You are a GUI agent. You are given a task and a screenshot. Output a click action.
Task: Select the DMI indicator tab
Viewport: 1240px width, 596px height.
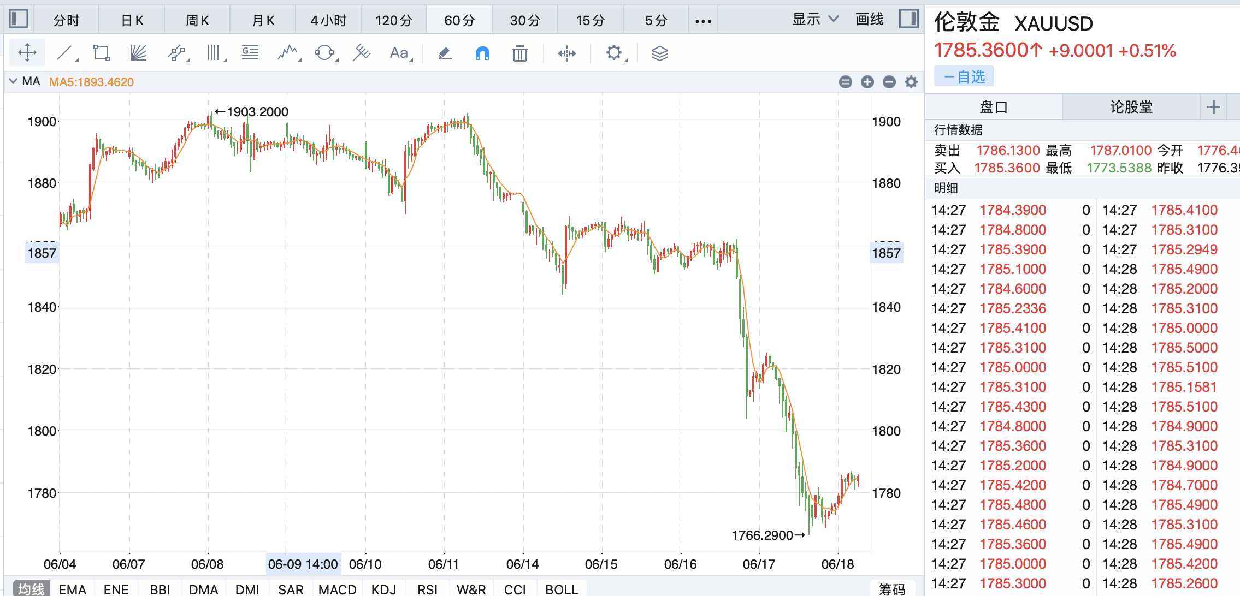tap(247, 589)
